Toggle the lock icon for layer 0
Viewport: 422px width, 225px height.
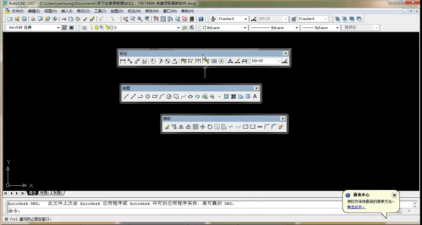point(107,27)
